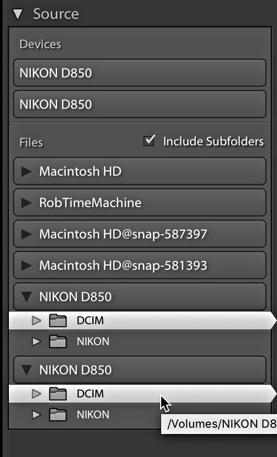Expand Macintosh HD@snap-581393 disclosure triangle
The image size is (277, 457).
[x=27, y=266]
